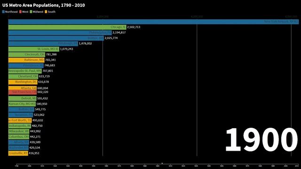Click the value 549,775
The width and height of the screenshot is (301, 169).
(x=40, y=109)
